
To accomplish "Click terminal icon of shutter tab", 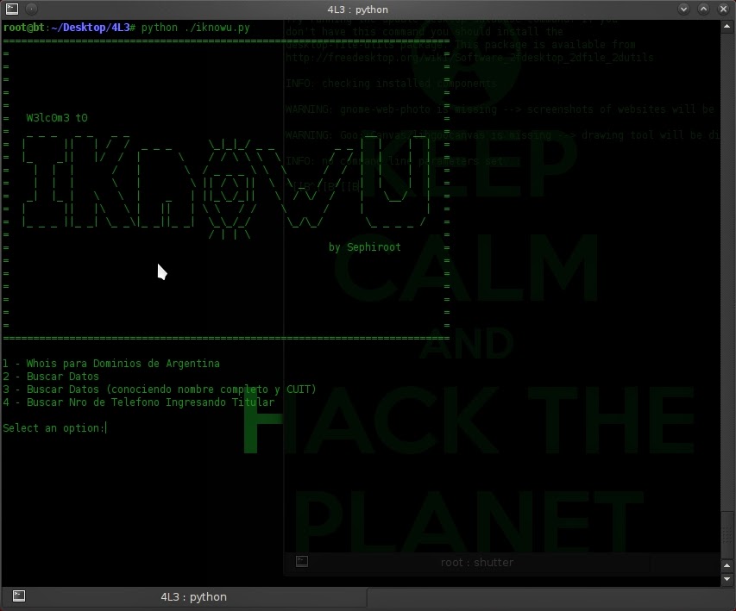I will (302, 561).
